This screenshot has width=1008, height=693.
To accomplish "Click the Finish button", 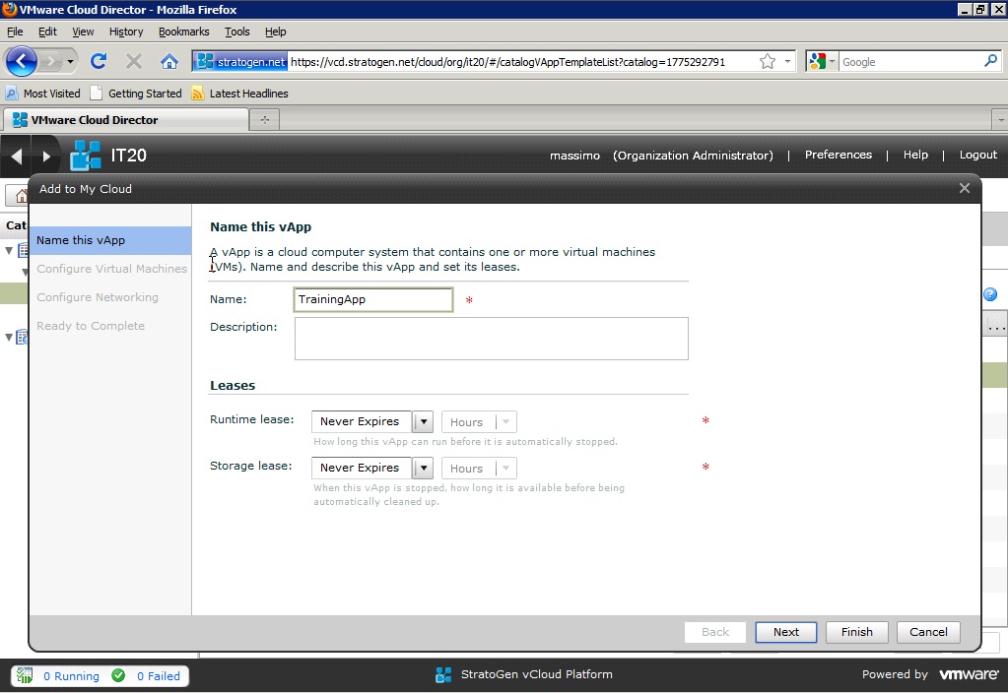I will tap(856, 632).
